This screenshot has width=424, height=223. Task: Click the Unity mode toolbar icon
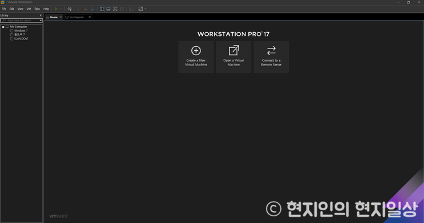(x=122, y=8)
